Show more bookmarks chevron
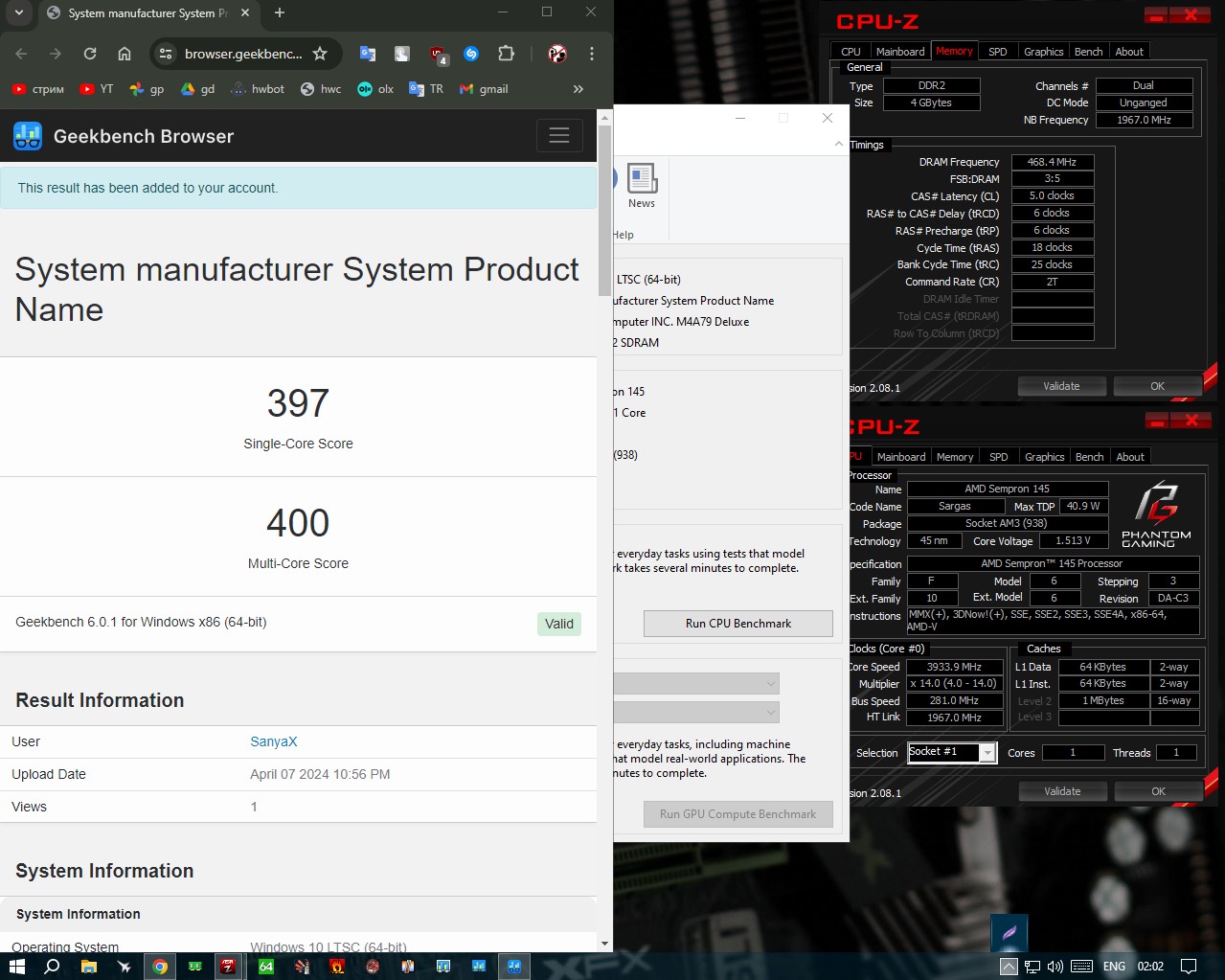The width and height of the screenshot is (1225, 980). pos(578,89)
